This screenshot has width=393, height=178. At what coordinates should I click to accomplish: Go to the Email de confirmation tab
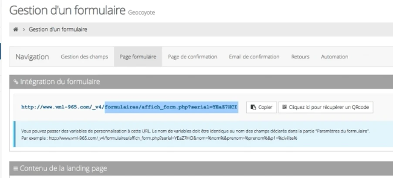tap(254, 57)
